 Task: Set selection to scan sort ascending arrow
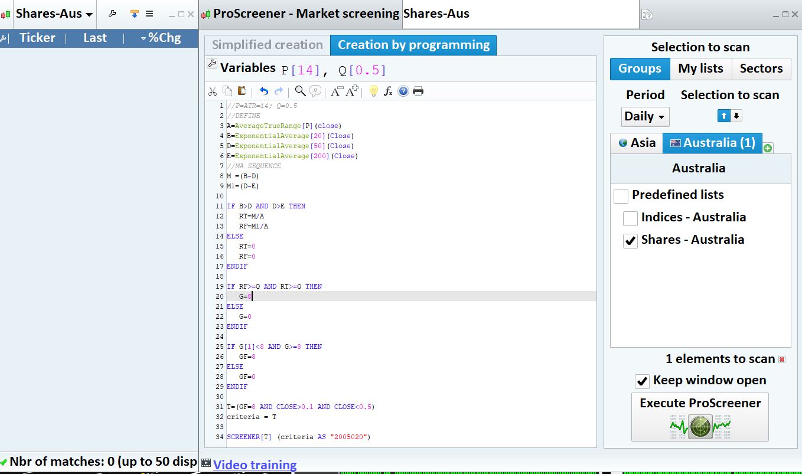[x=723, y=116]
